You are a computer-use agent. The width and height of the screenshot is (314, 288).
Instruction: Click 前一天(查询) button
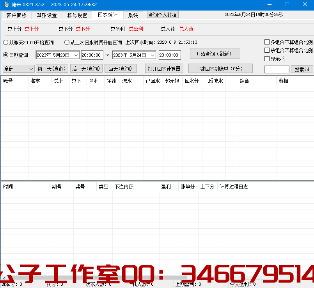pyautogui.click(x=52, y=69)
